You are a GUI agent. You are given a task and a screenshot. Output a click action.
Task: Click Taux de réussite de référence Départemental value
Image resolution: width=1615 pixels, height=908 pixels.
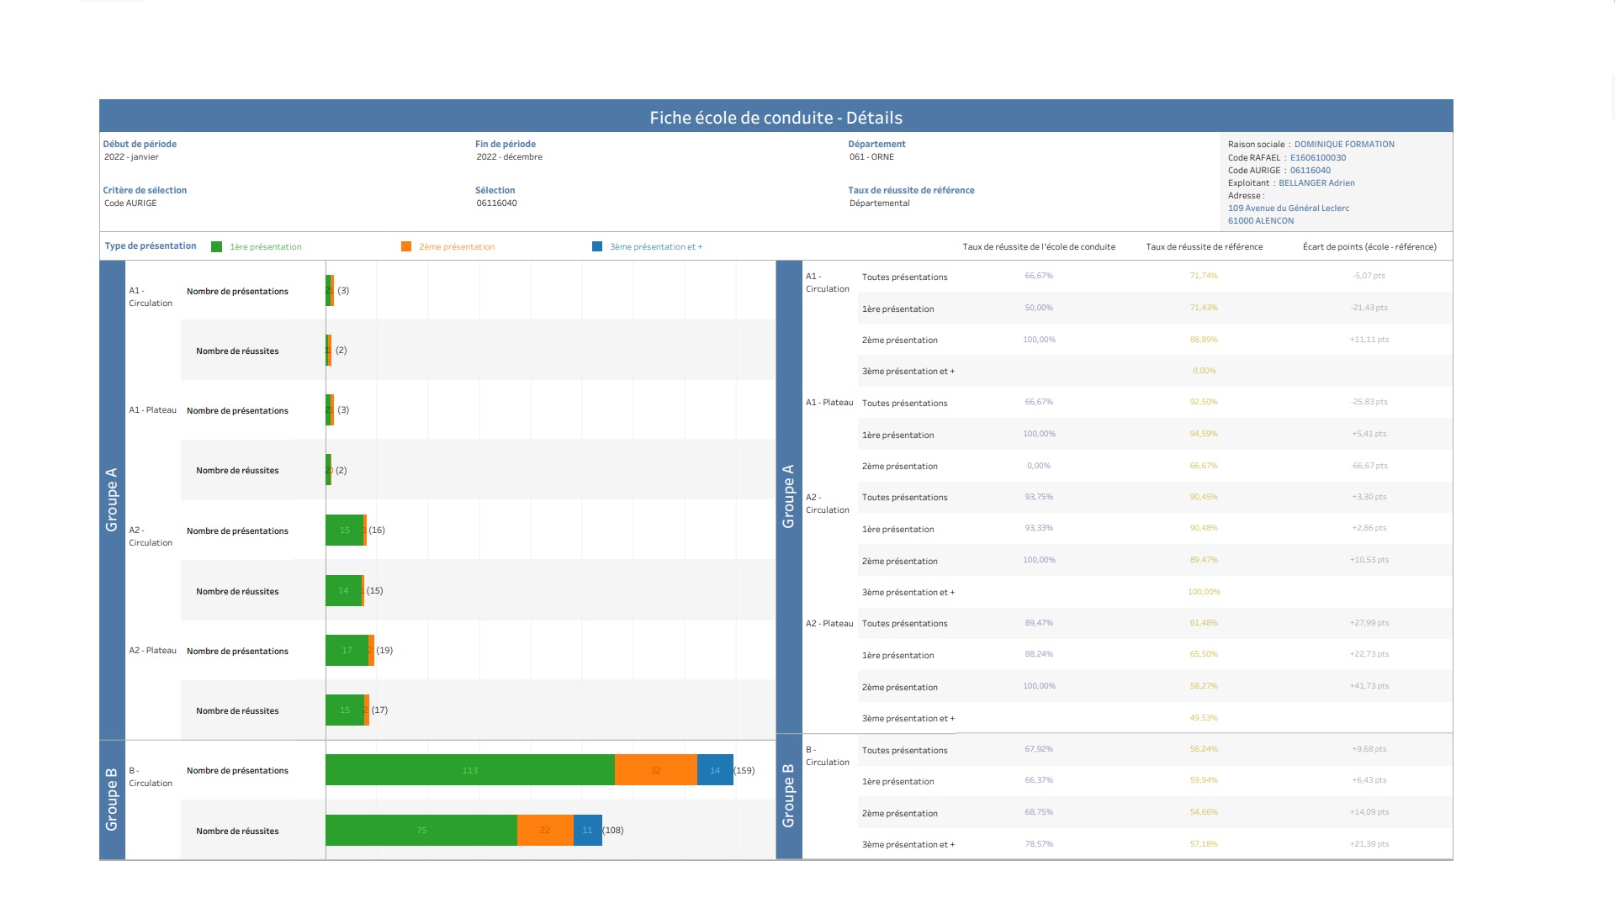(x=879, y=203)
